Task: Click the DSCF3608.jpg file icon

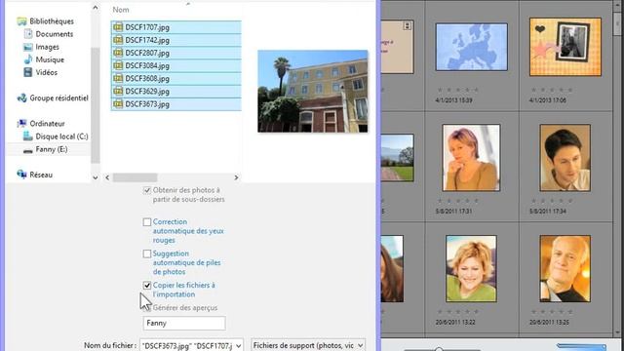Action: pyautogui.click(x=118, y=78)
